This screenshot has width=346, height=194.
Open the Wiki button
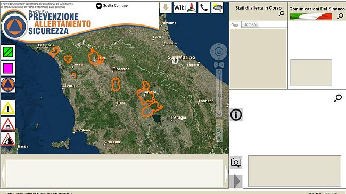pos(185,8)
